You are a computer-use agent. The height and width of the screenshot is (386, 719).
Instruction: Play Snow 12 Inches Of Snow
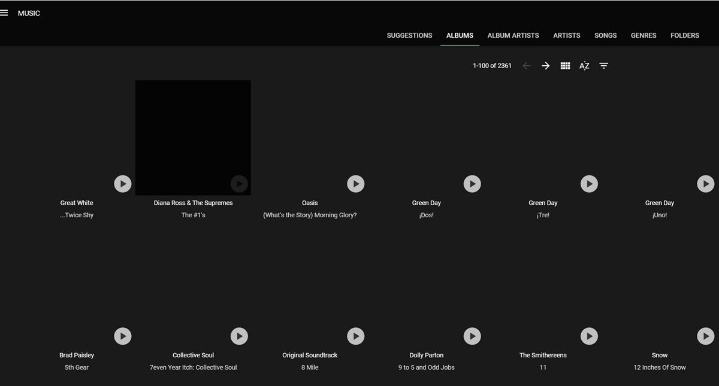(705, 336)
